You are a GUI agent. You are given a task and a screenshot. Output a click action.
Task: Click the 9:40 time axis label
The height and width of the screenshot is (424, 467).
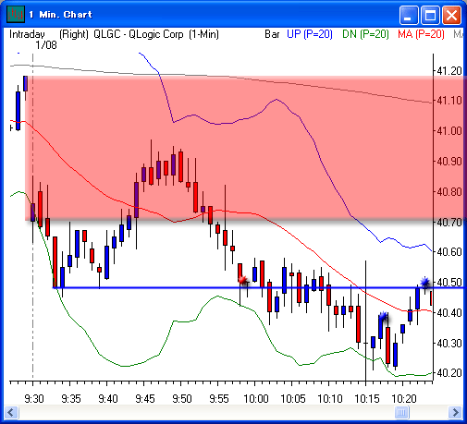click(108, 399)
